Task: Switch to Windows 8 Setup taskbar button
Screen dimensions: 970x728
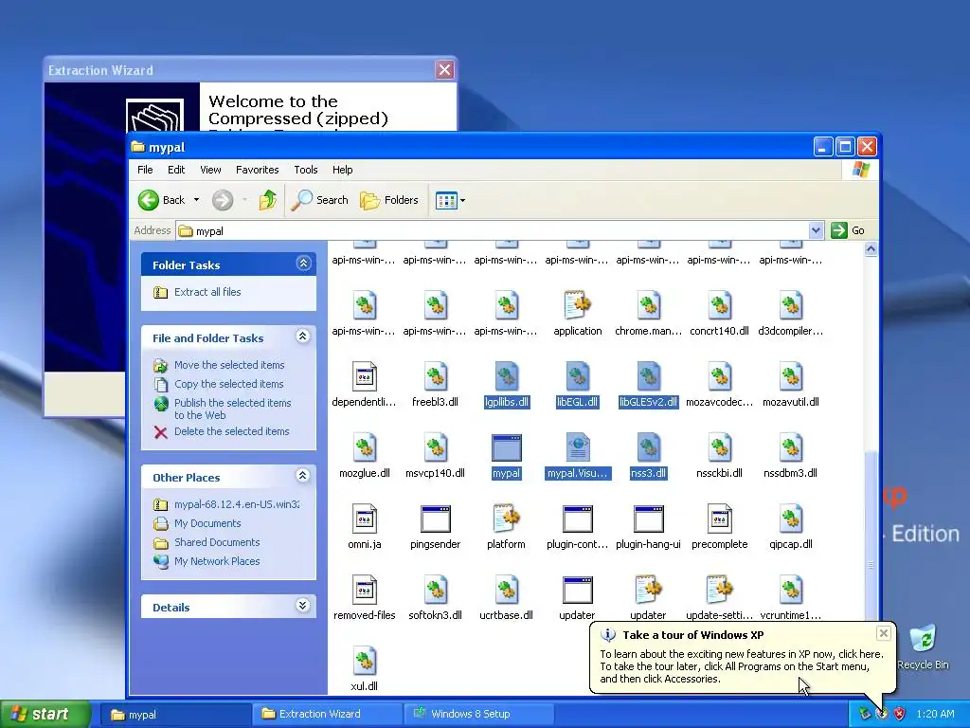Action: coord(478,714)
